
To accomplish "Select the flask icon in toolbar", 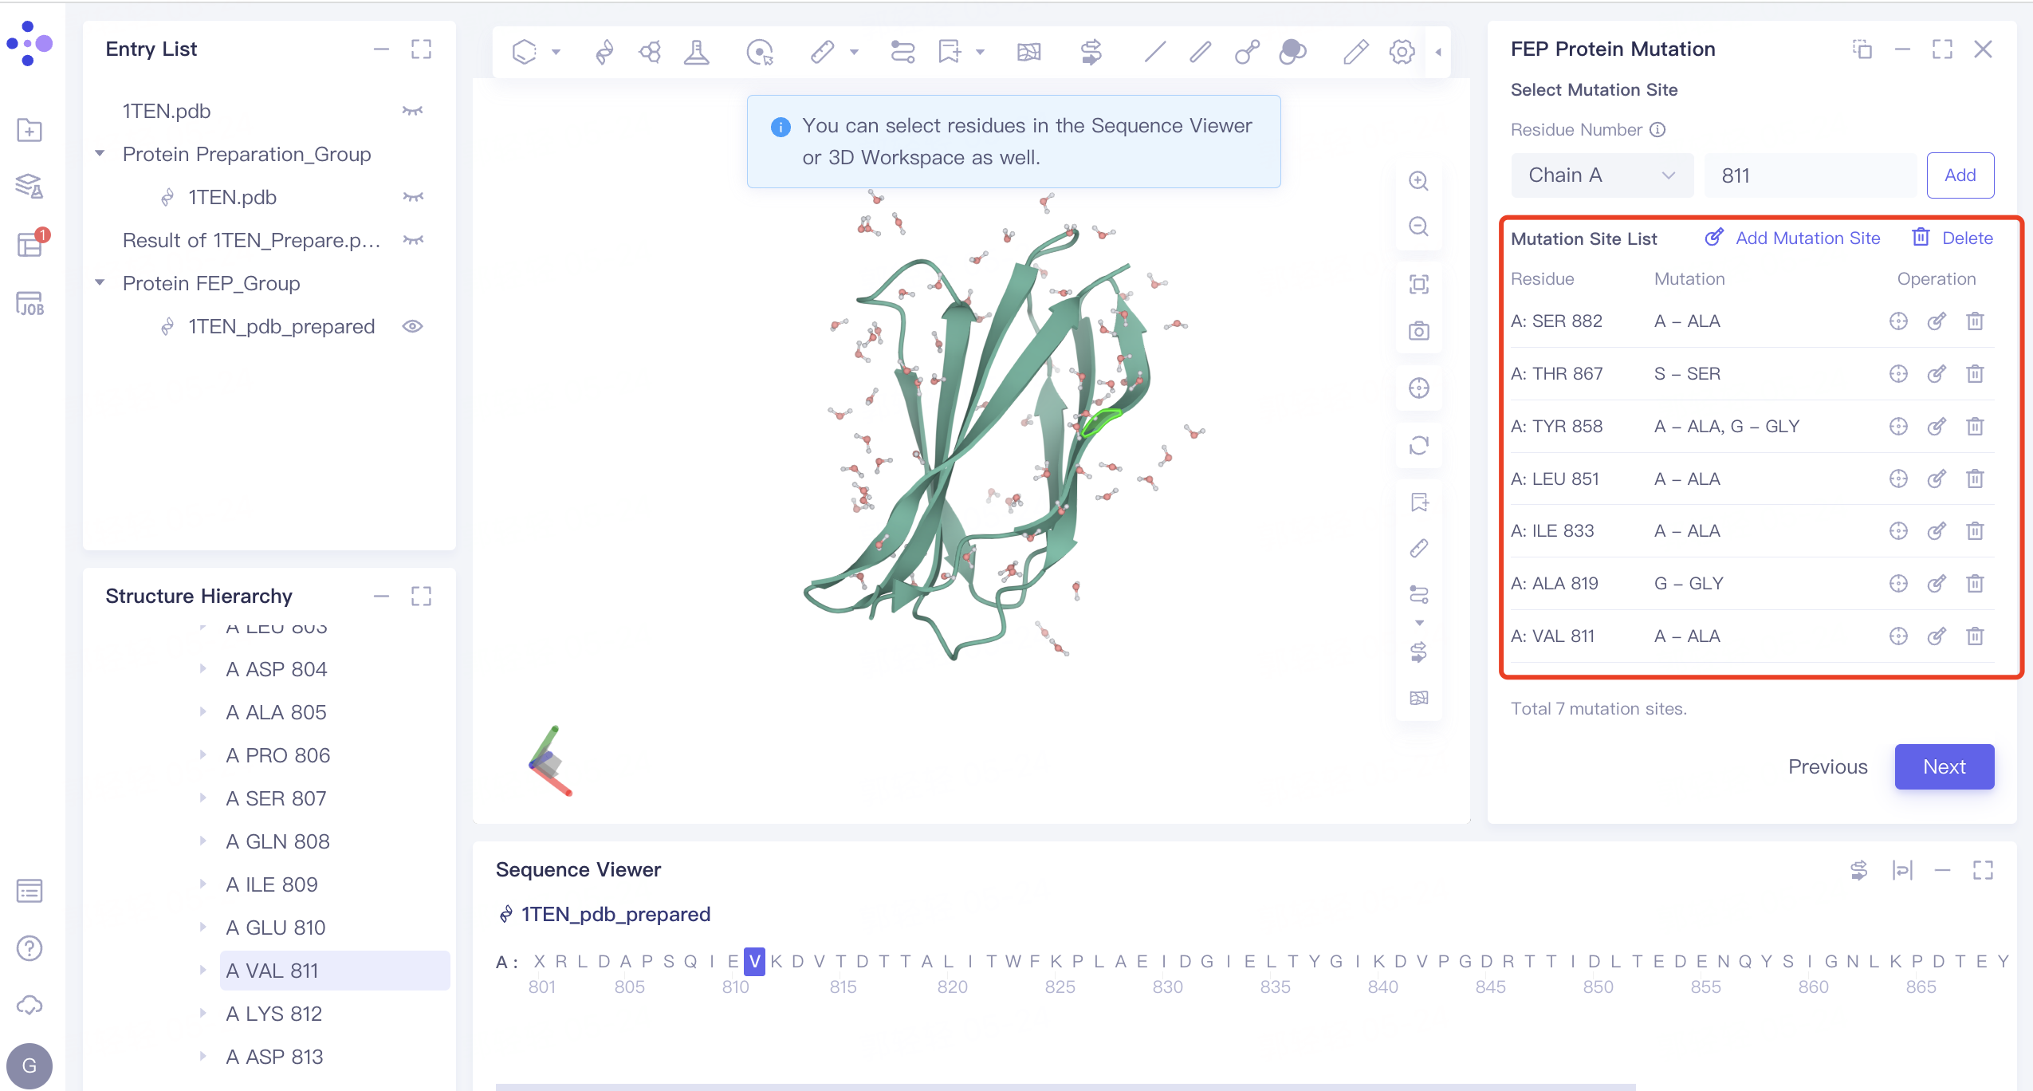I will click(696, 53).
